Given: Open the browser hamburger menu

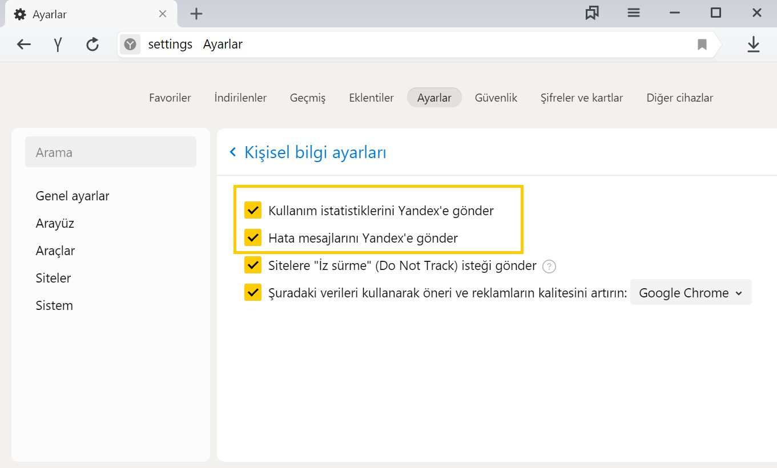Looking at the screenshot, I should click(634, 13).
